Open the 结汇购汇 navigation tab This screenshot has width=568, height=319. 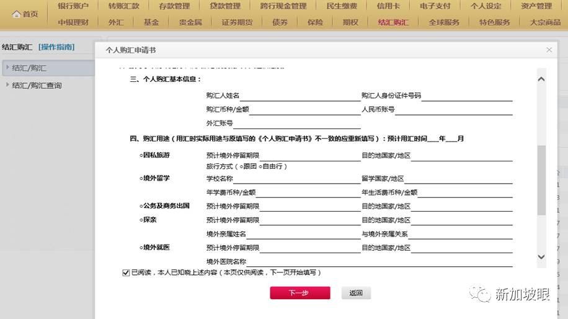coord(393,22)
